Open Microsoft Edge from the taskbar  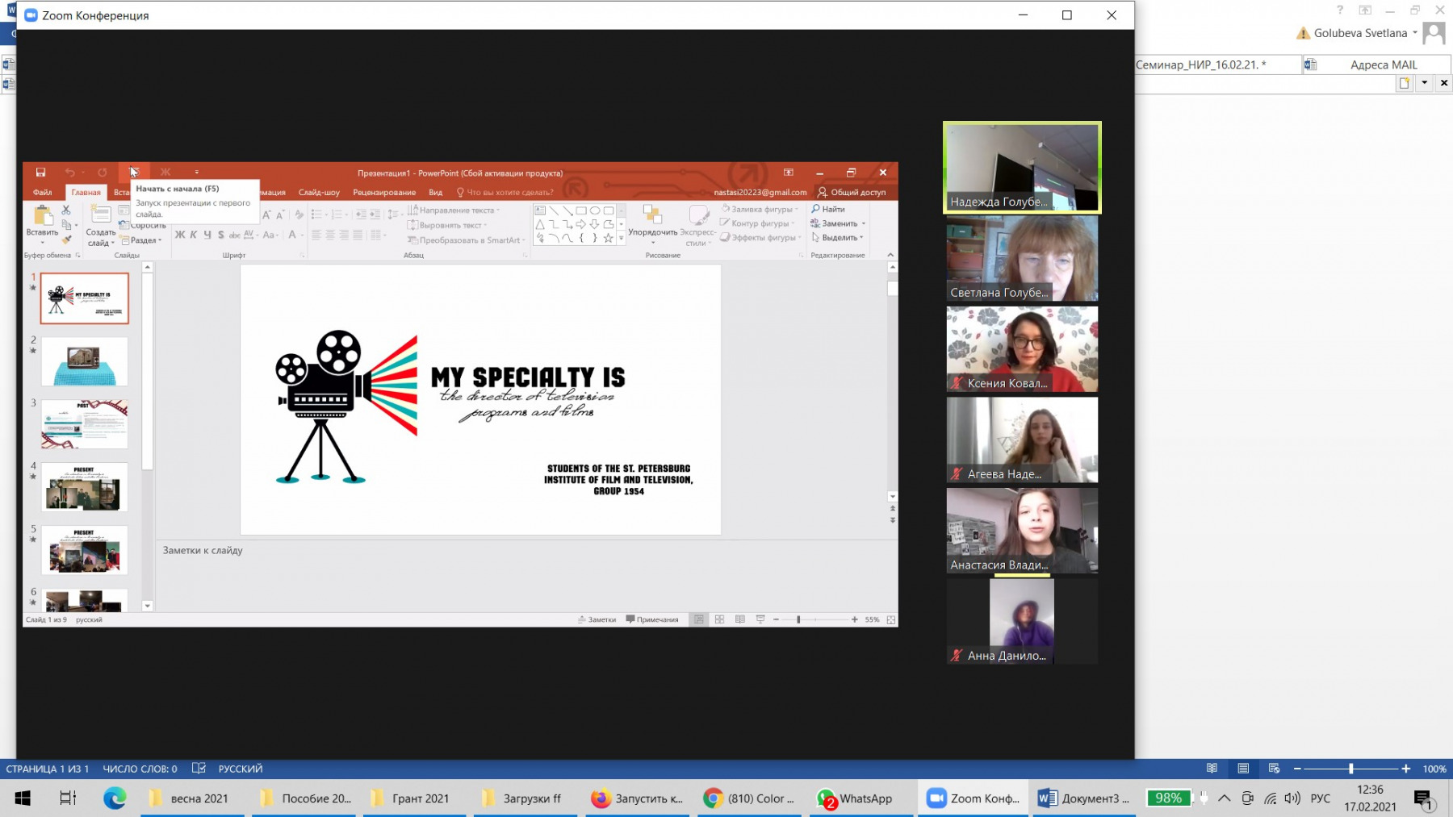pyautogui.click(x=115, y=798)
